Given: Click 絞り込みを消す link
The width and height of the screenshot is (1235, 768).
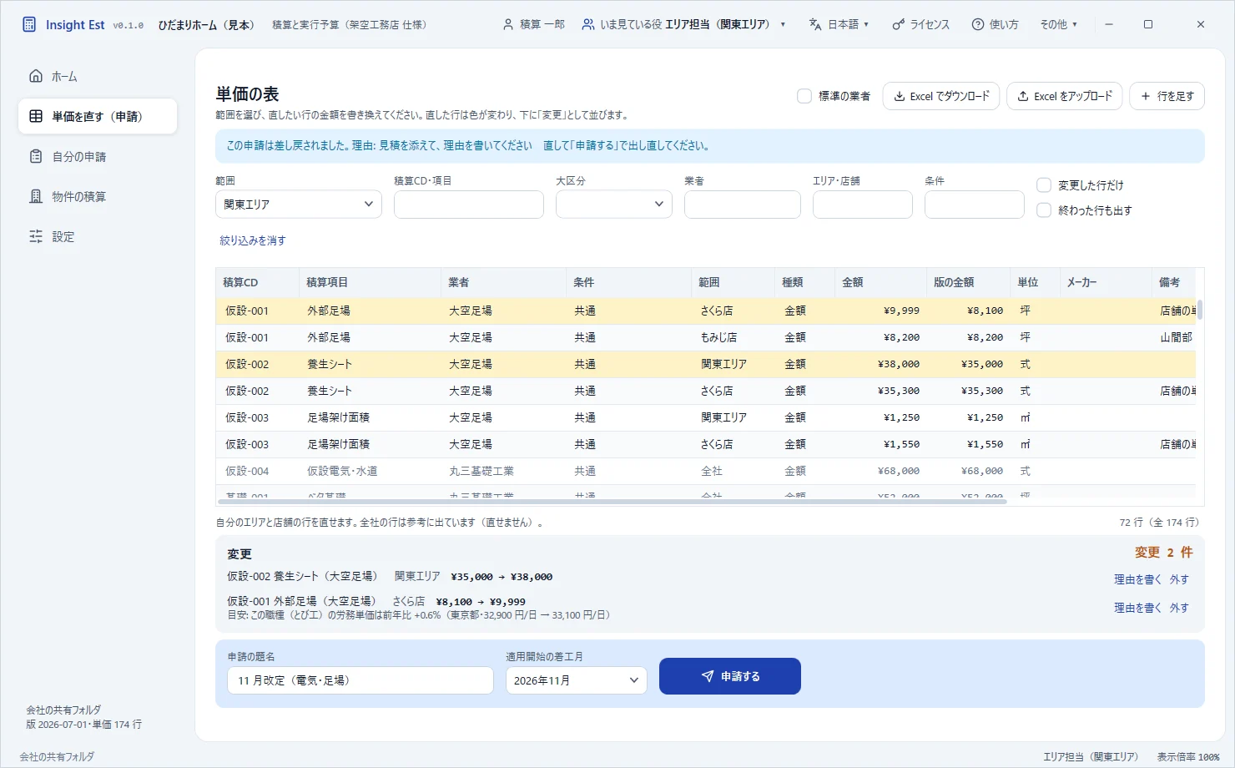Looking at the screenshot, I should (253, 240).
